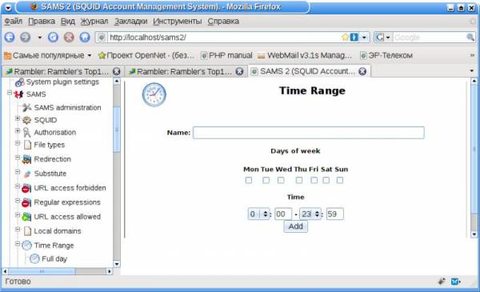Click the SAMS logo icon in tree
480x292 pixels.
pyautogui.click(x=18, y=94)
